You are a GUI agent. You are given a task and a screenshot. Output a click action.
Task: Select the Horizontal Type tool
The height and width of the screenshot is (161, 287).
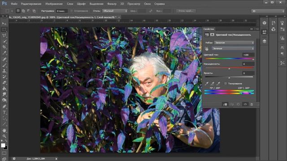click(x=4, y=112)
